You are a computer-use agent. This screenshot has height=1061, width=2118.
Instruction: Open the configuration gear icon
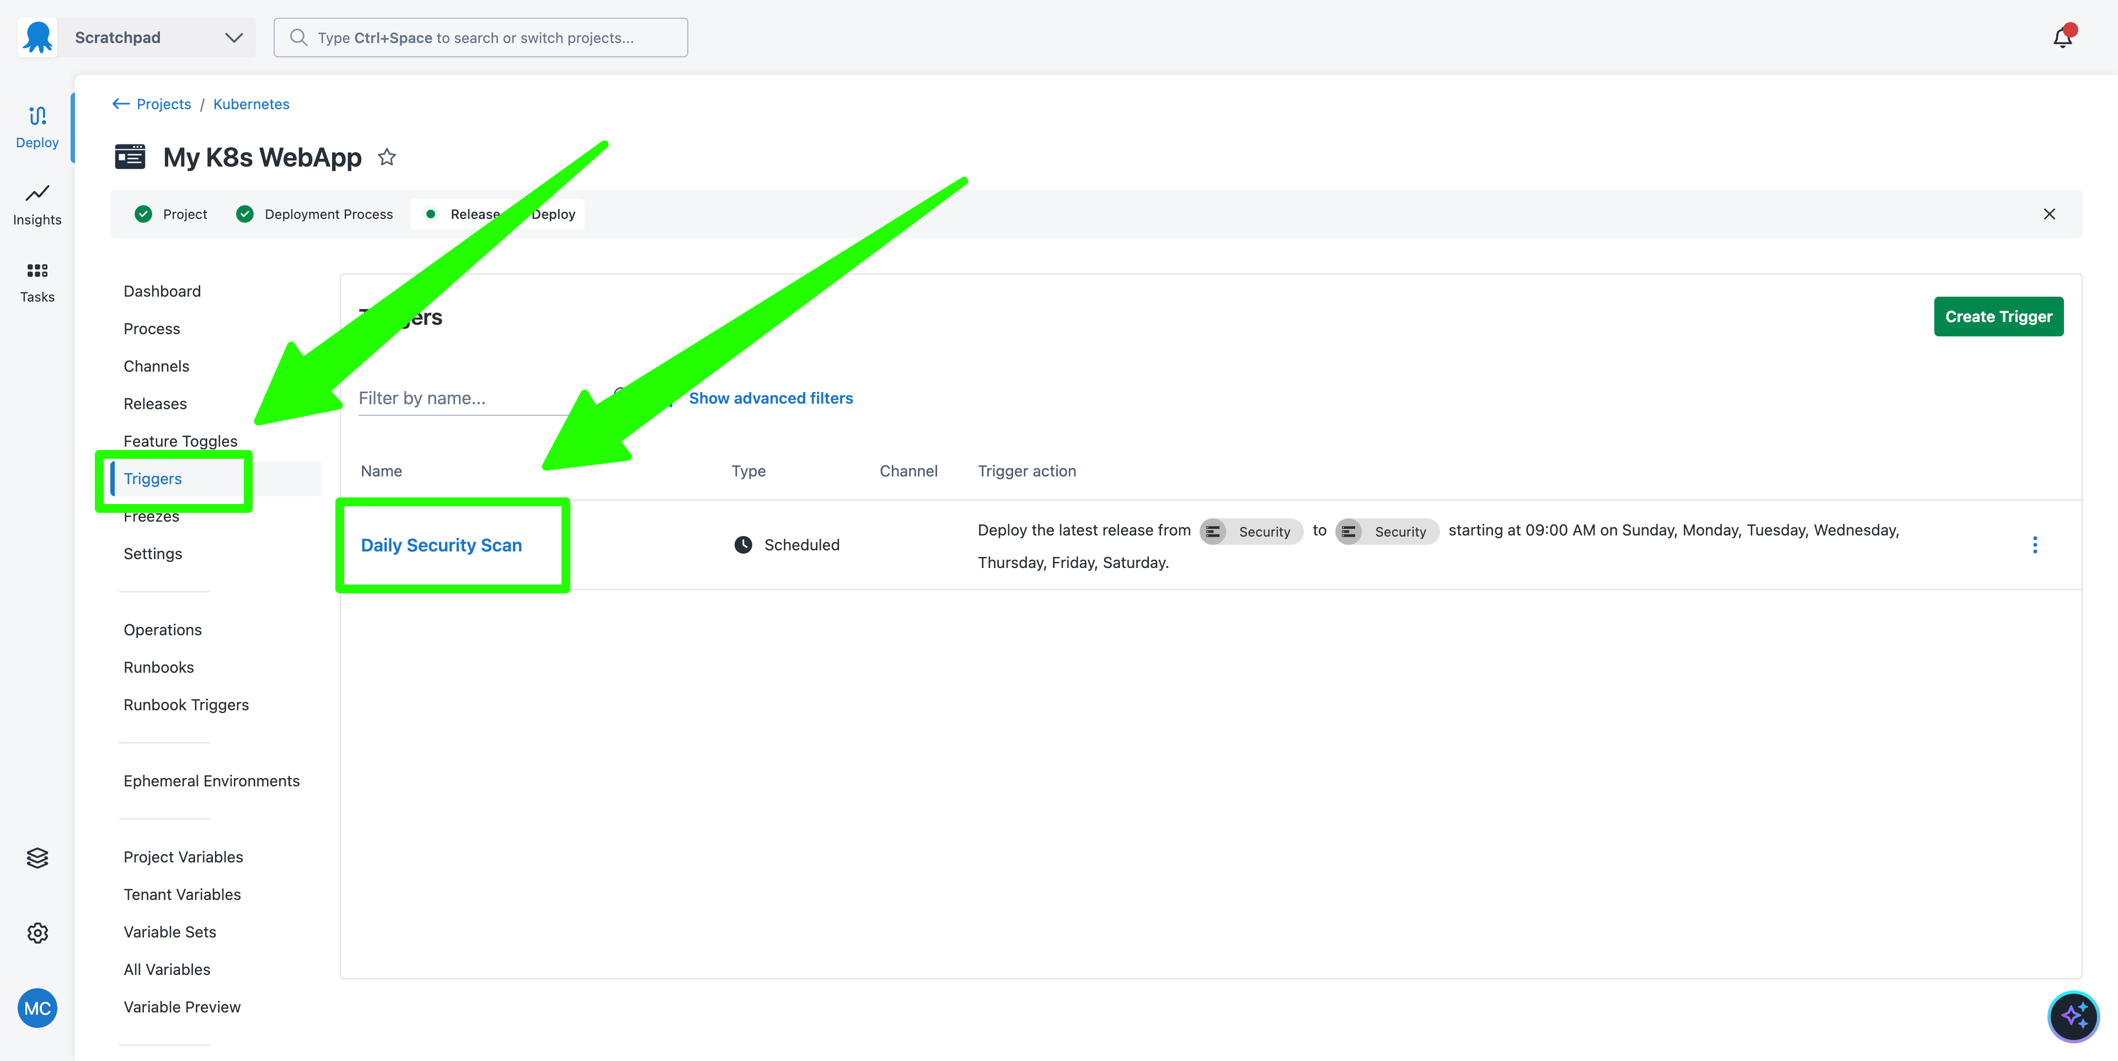click(x=37, y=933)
